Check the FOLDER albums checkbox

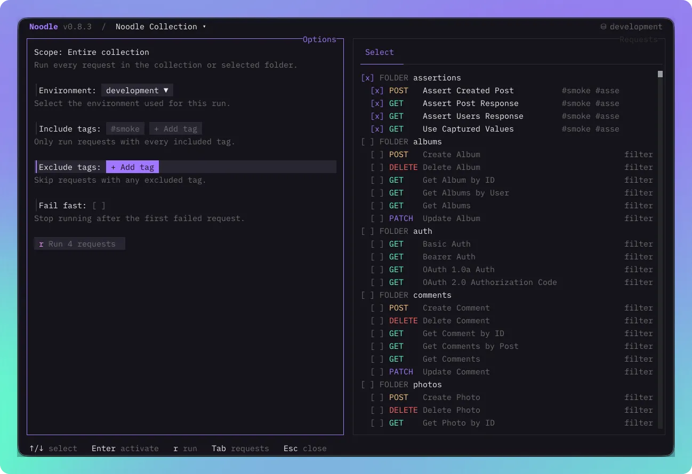pos(368,142)
